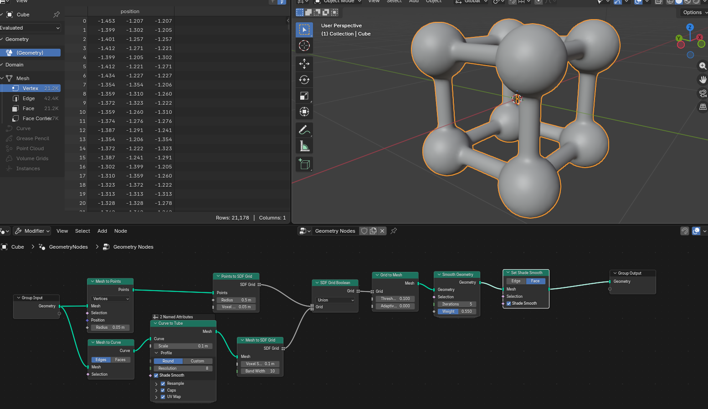Click the red X axis gizmo ball
This screenshot has height=409, width=708.
pyautogui.click(x=700, y=37)
